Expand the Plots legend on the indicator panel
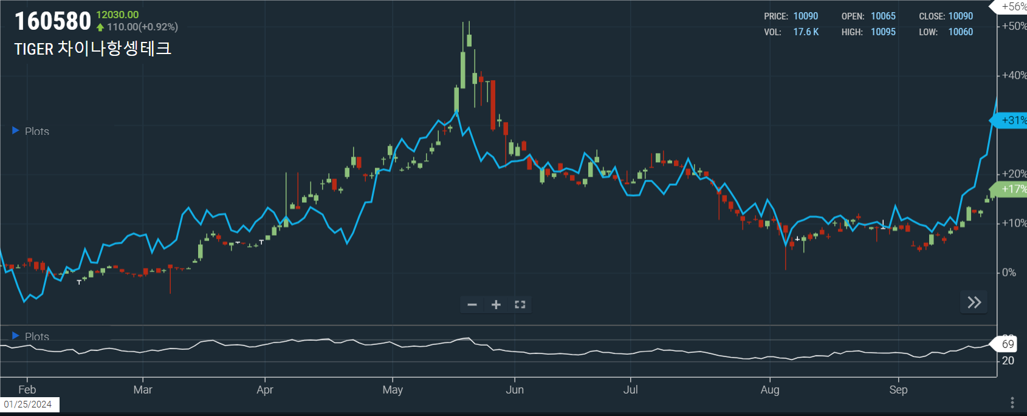Image resolution: width=1027 pixels, height=416 pixels. tap(16, 336)
